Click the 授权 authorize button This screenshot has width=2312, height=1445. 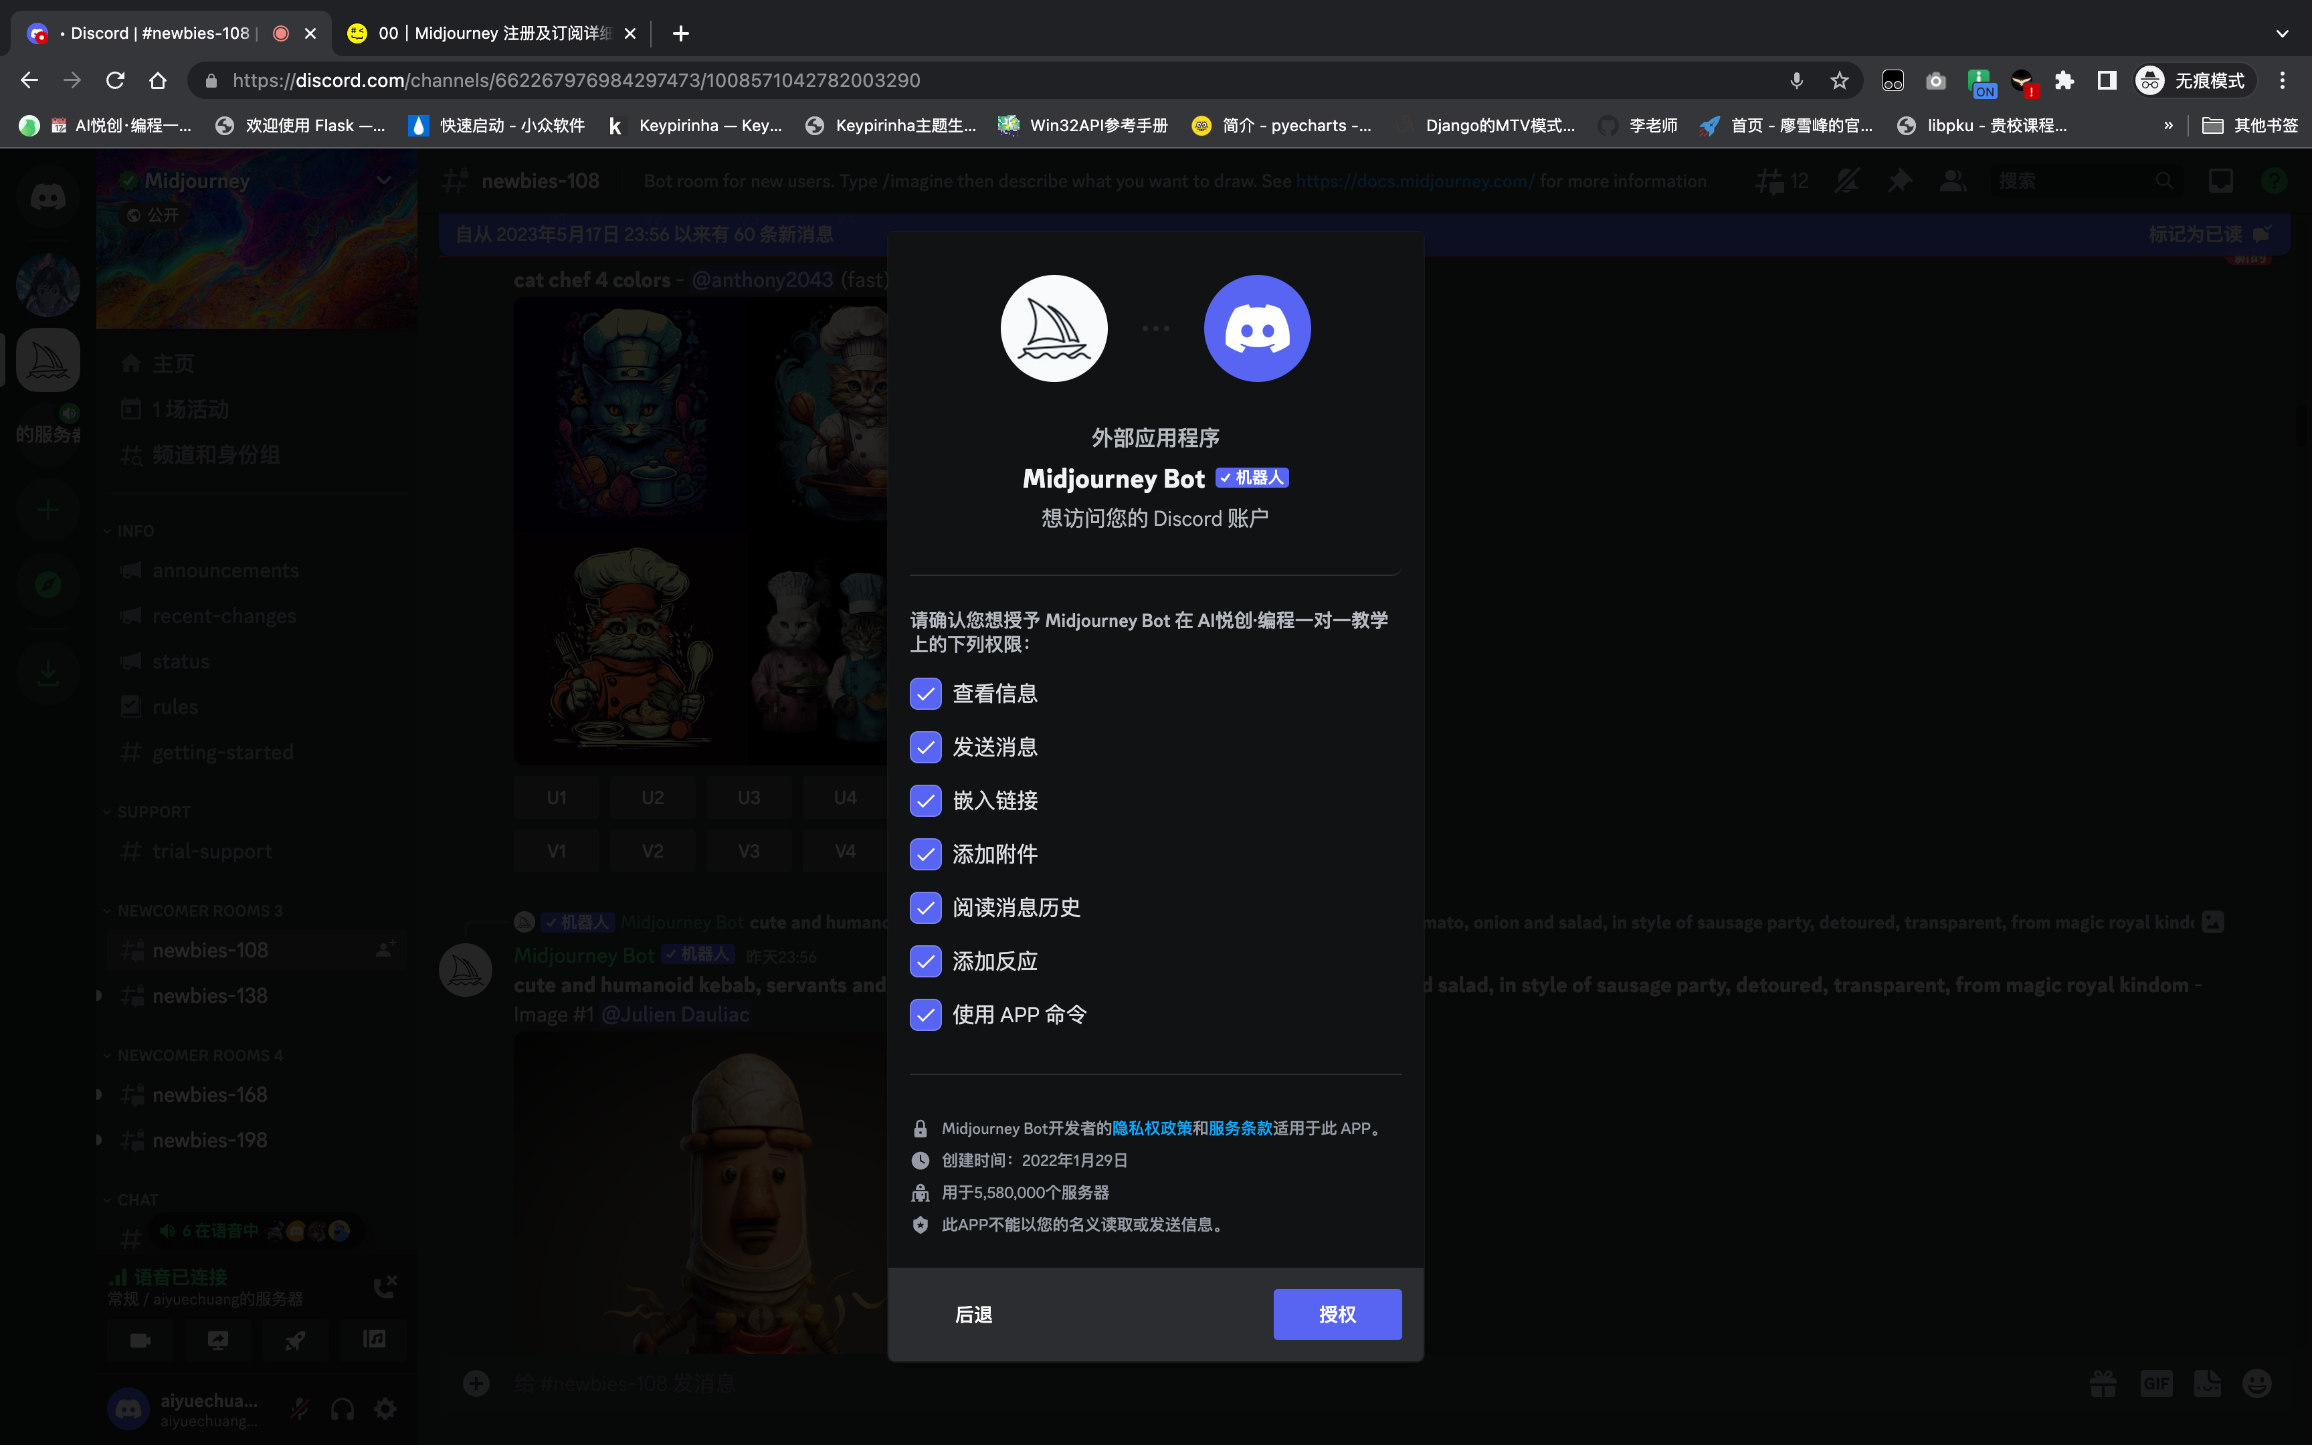click(x=1337, y=1314)
